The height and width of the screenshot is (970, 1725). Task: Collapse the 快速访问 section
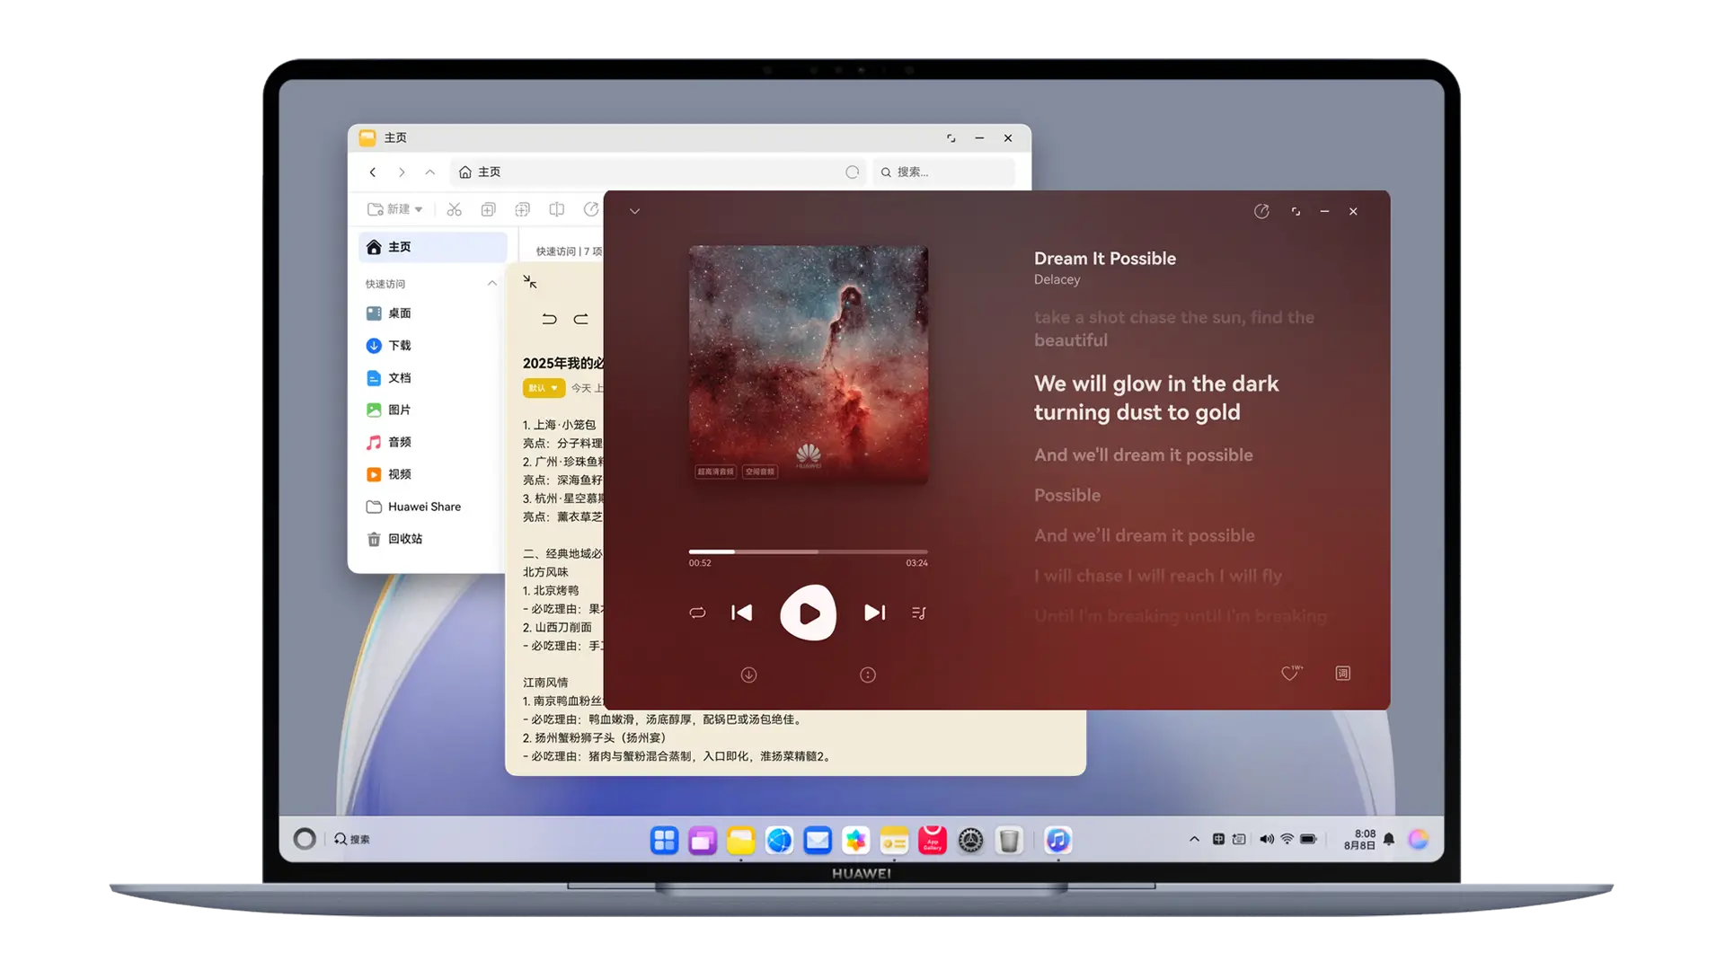(x=491, y=283)
